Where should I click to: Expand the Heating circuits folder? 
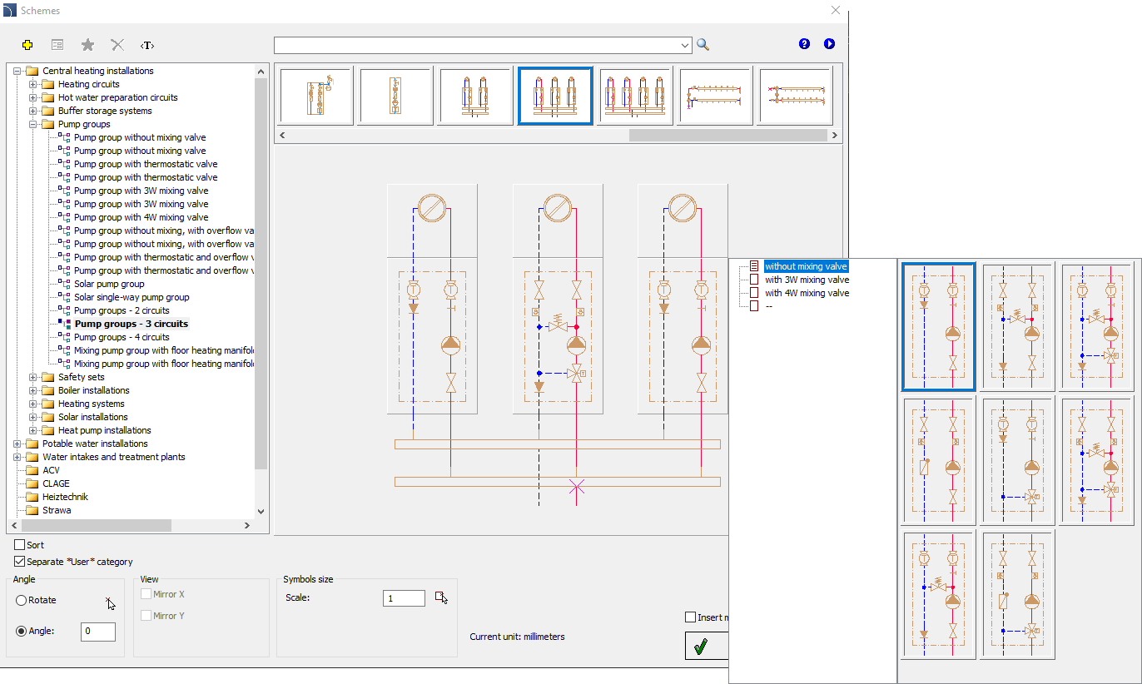[33, 84]
